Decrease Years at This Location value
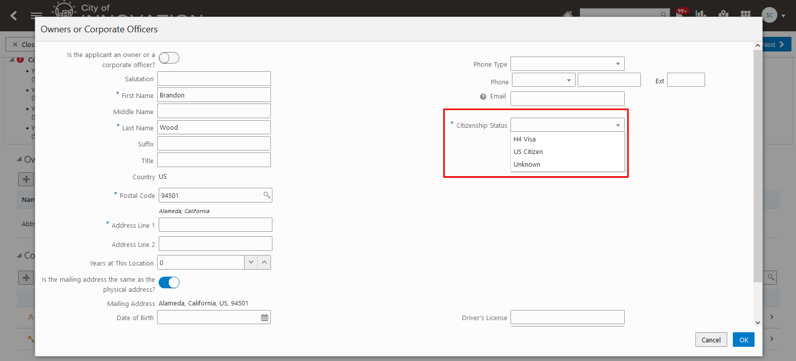 click(x=251, y=263)
